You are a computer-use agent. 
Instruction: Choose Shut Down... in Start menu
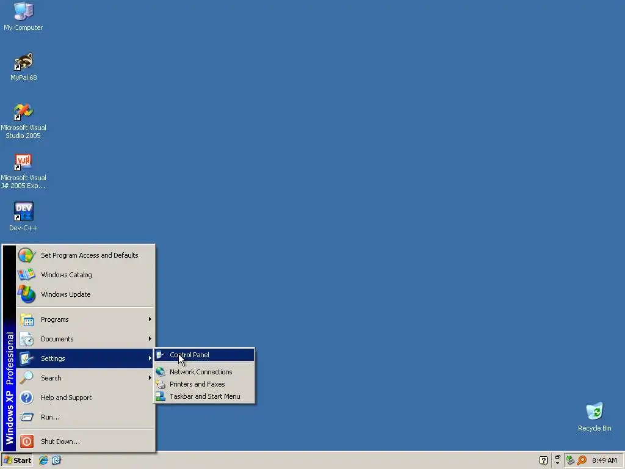(x=85, y=442)
